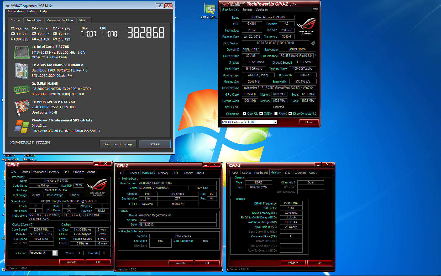Open the About tab in Aquamark
The width and height of the screenshot is (441, 276).
[x=84, y=20]
